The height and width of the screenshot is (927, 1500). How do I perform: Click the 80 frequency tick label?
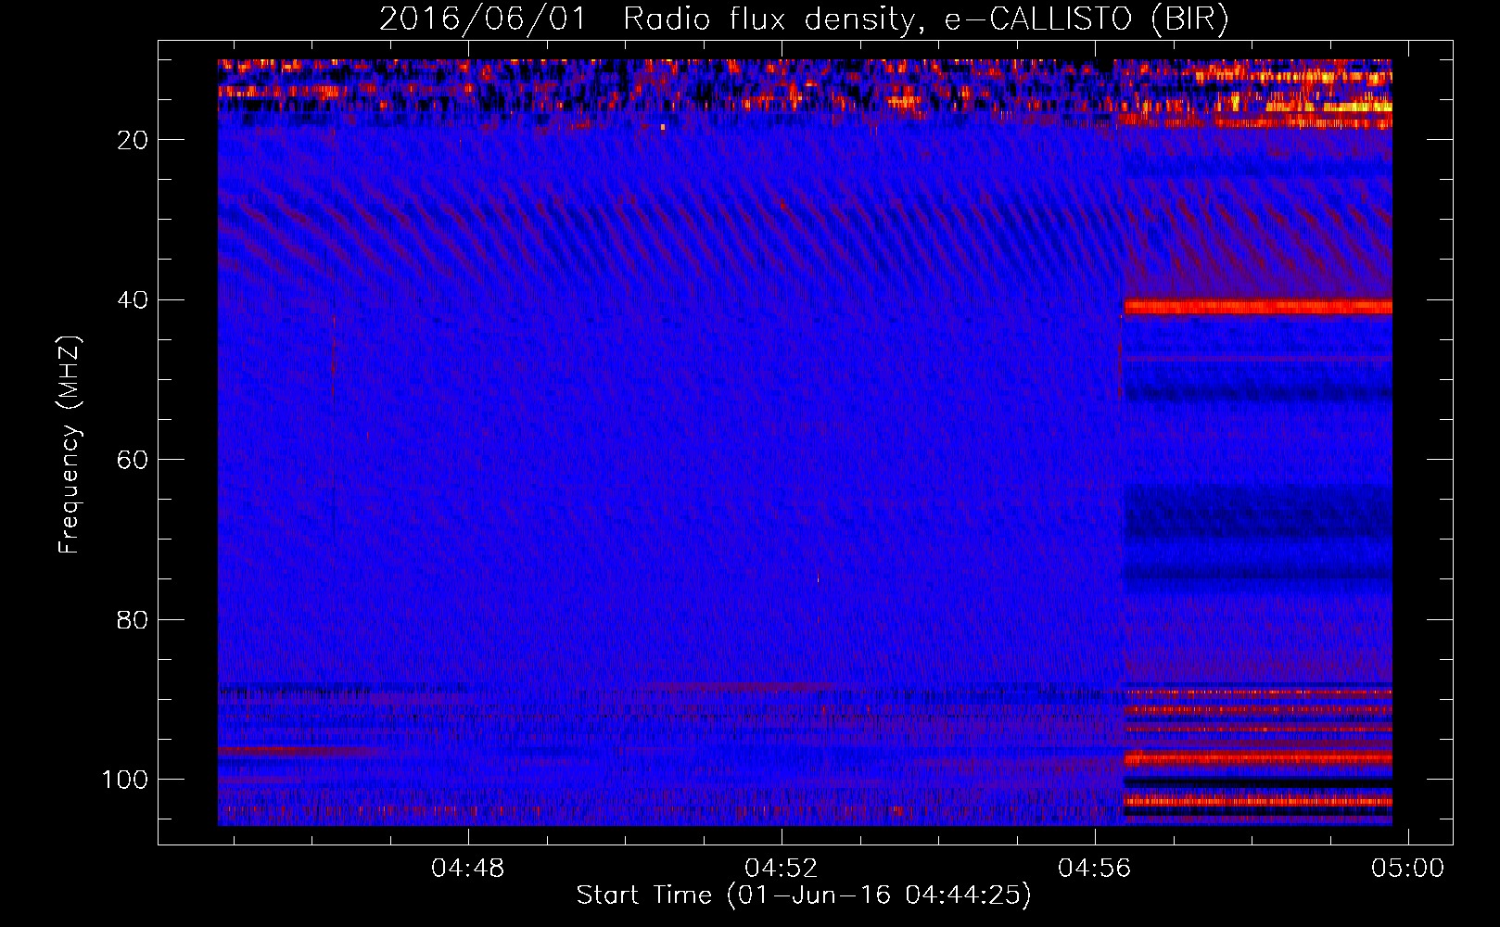(133, 619)
